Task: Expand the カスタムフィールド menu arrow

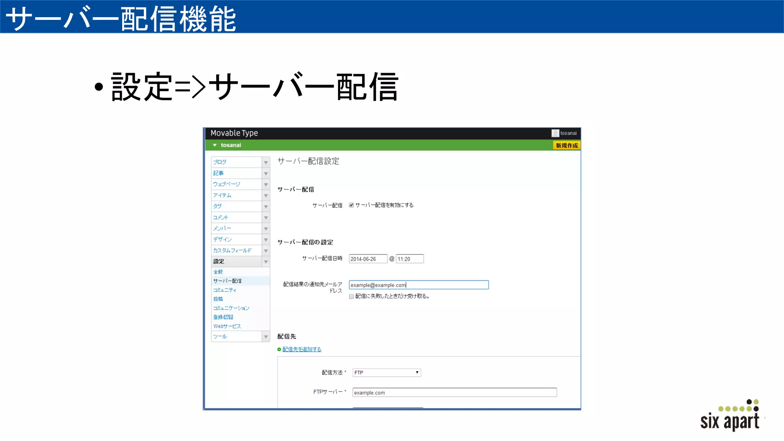Action: click(266, 251)
